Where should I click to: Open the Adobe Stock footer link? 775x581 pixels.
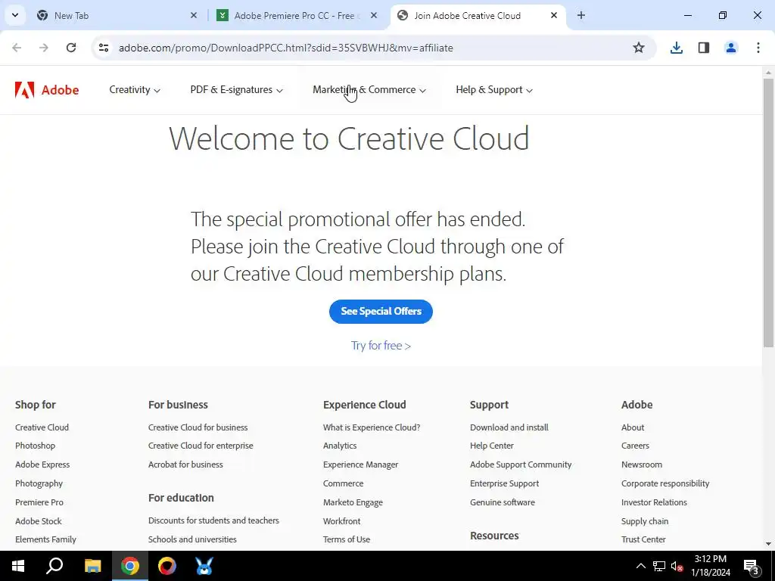(x=39, y=521)
